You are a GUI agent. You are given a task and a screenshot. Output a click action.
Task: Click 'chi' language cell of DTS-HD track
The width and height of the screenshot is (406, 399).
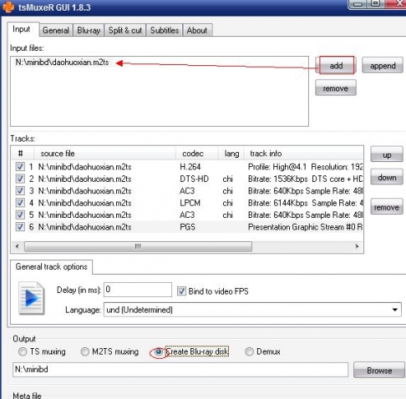(227, 179)
